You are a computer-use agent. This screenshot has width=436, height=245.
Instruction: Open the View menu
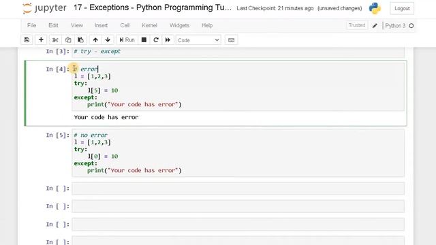[x=77, y=25]
